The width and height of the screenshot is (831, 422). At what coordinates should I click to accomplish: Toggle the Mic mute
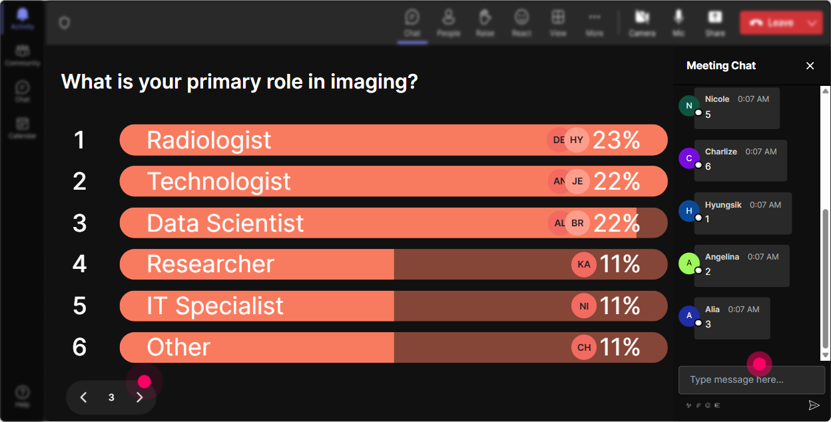pyautogui.click(x=679, y=22)
